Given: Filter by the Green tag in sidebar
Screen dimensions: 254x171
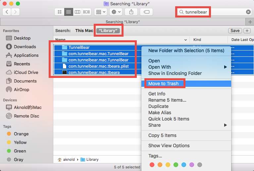Looking at the screenshot, I should [x=16, y=151].
